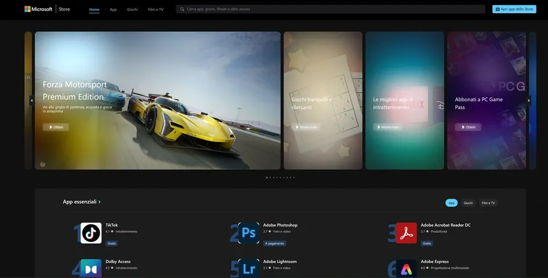Open the Store home link
The height and width of the screenshot is (278, 548).
tap(64, 9)
